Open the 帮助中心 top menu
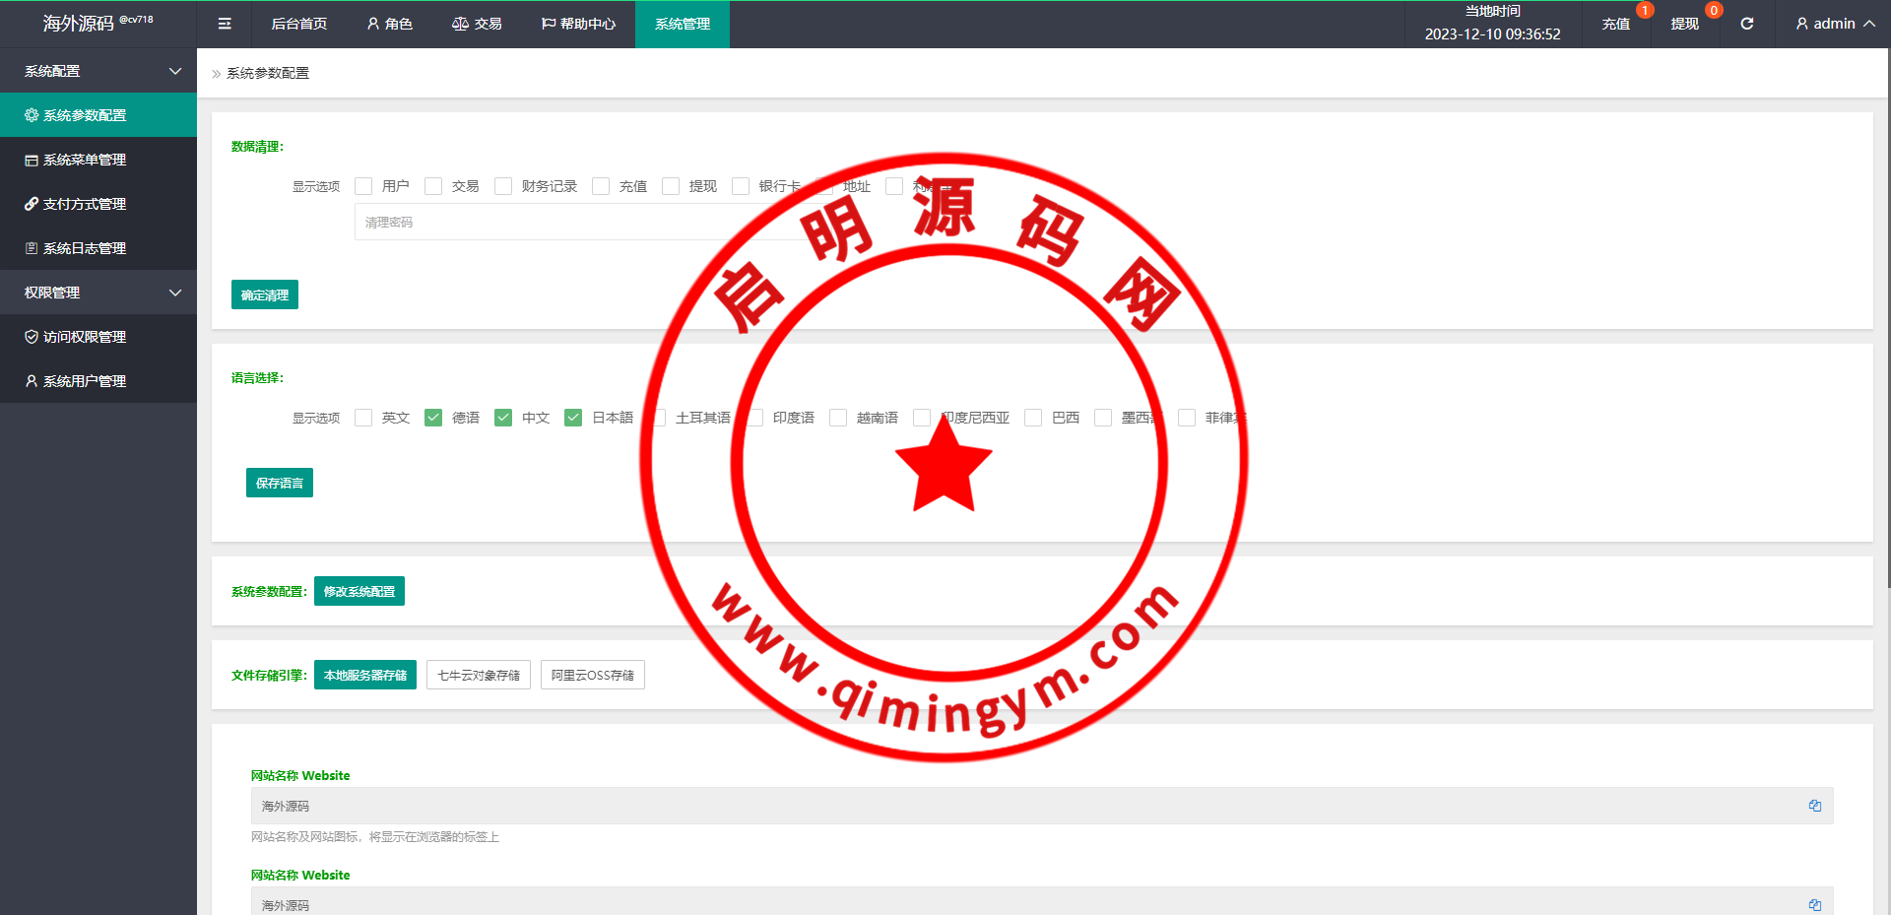1891x915 pixels. [578, 24]
